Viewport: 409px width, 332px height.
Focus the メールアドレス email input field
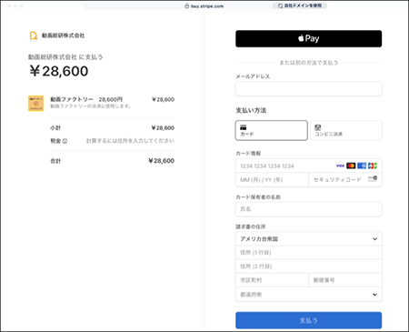[308, 89]
